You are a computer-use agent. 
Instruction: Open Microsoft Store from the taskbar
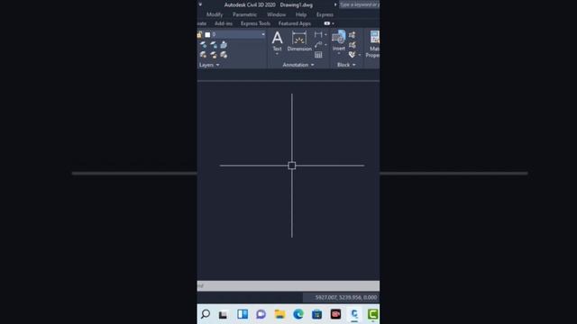coord(316,314)
